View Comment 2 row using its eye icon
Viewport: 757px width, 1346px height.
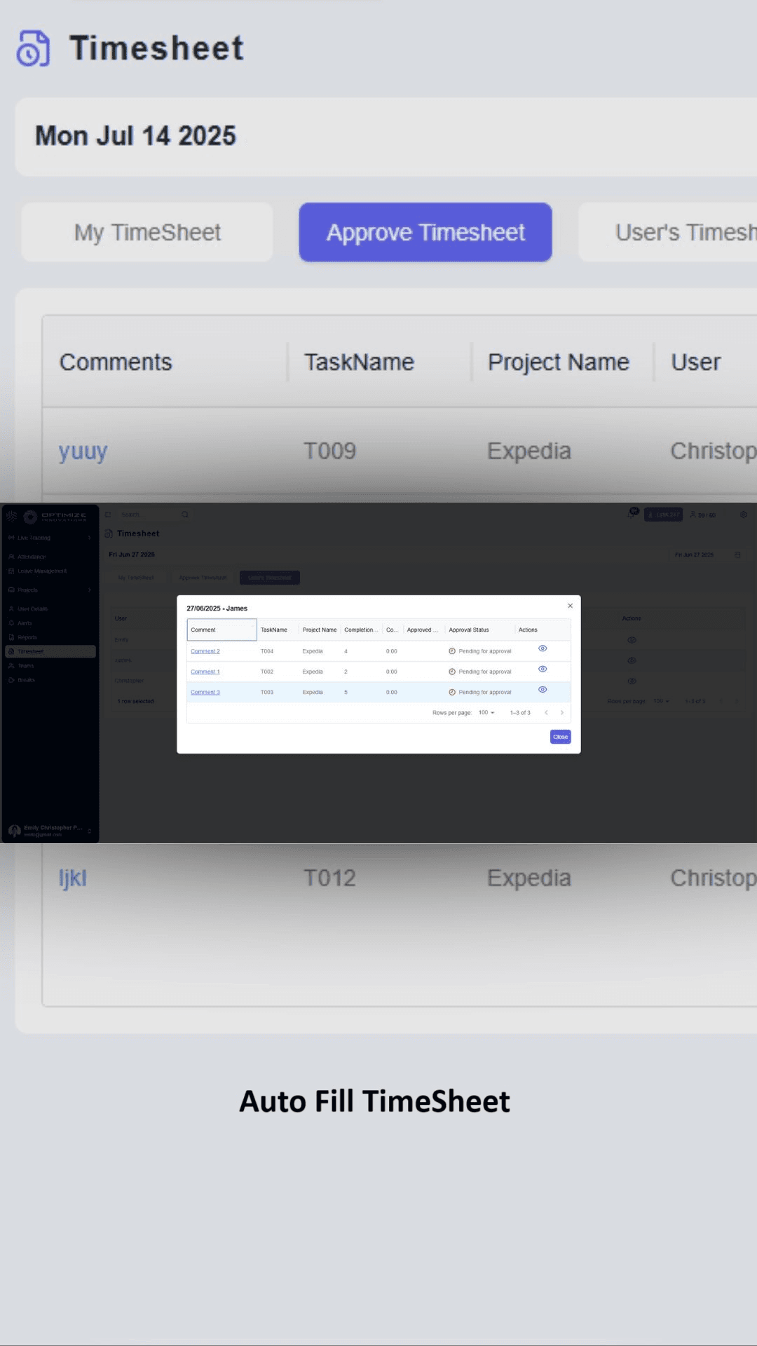(x=543, y=648)
